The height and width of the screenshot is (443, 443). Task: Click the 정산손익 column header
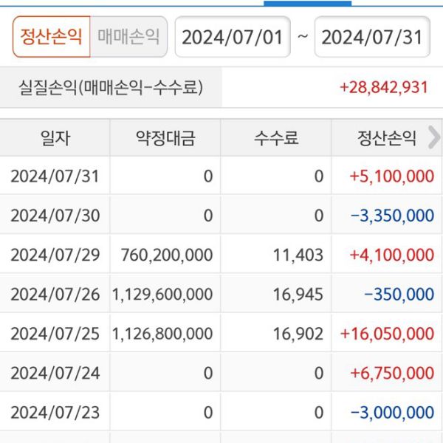click(x=387, y=137)
